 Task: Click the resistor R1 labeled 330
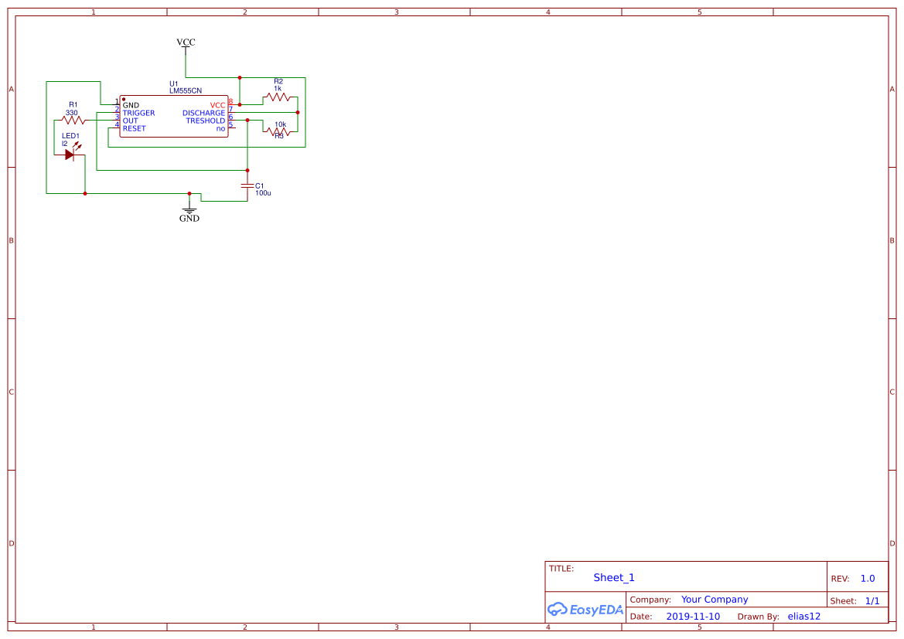[72, 120]
